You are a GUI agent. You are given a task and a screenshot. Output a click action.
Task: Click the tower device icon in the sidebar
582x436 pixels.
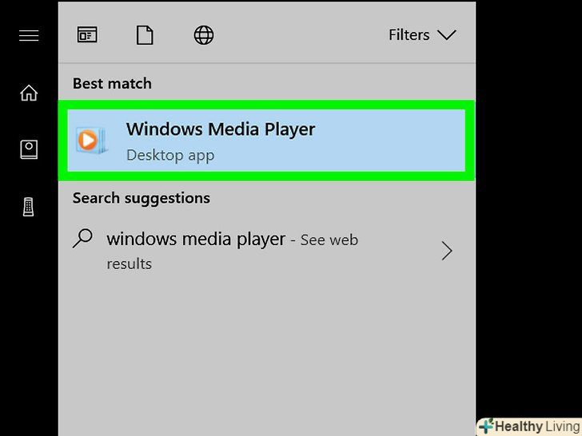pyautogui.click(x=29, y=207)
